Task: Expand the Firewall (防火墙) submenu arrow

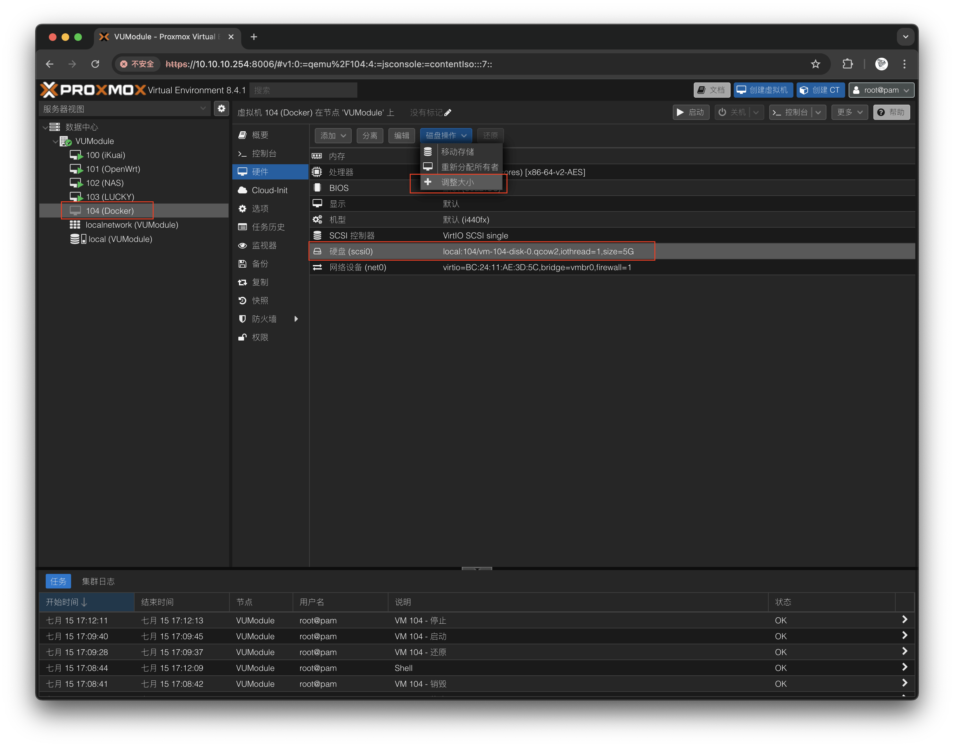Action: pos(296,319)
